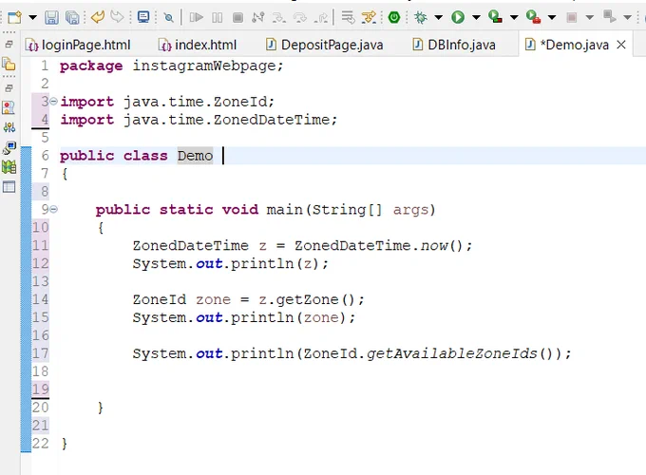The image size is (646, 475).
Task: Click line number 12 in the gutter
Action: tap(40, 263)
